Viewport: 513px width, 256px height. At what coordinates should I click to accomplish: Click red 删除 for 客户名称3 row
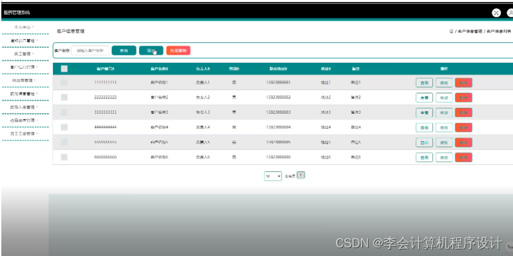(x=463, y=112)
